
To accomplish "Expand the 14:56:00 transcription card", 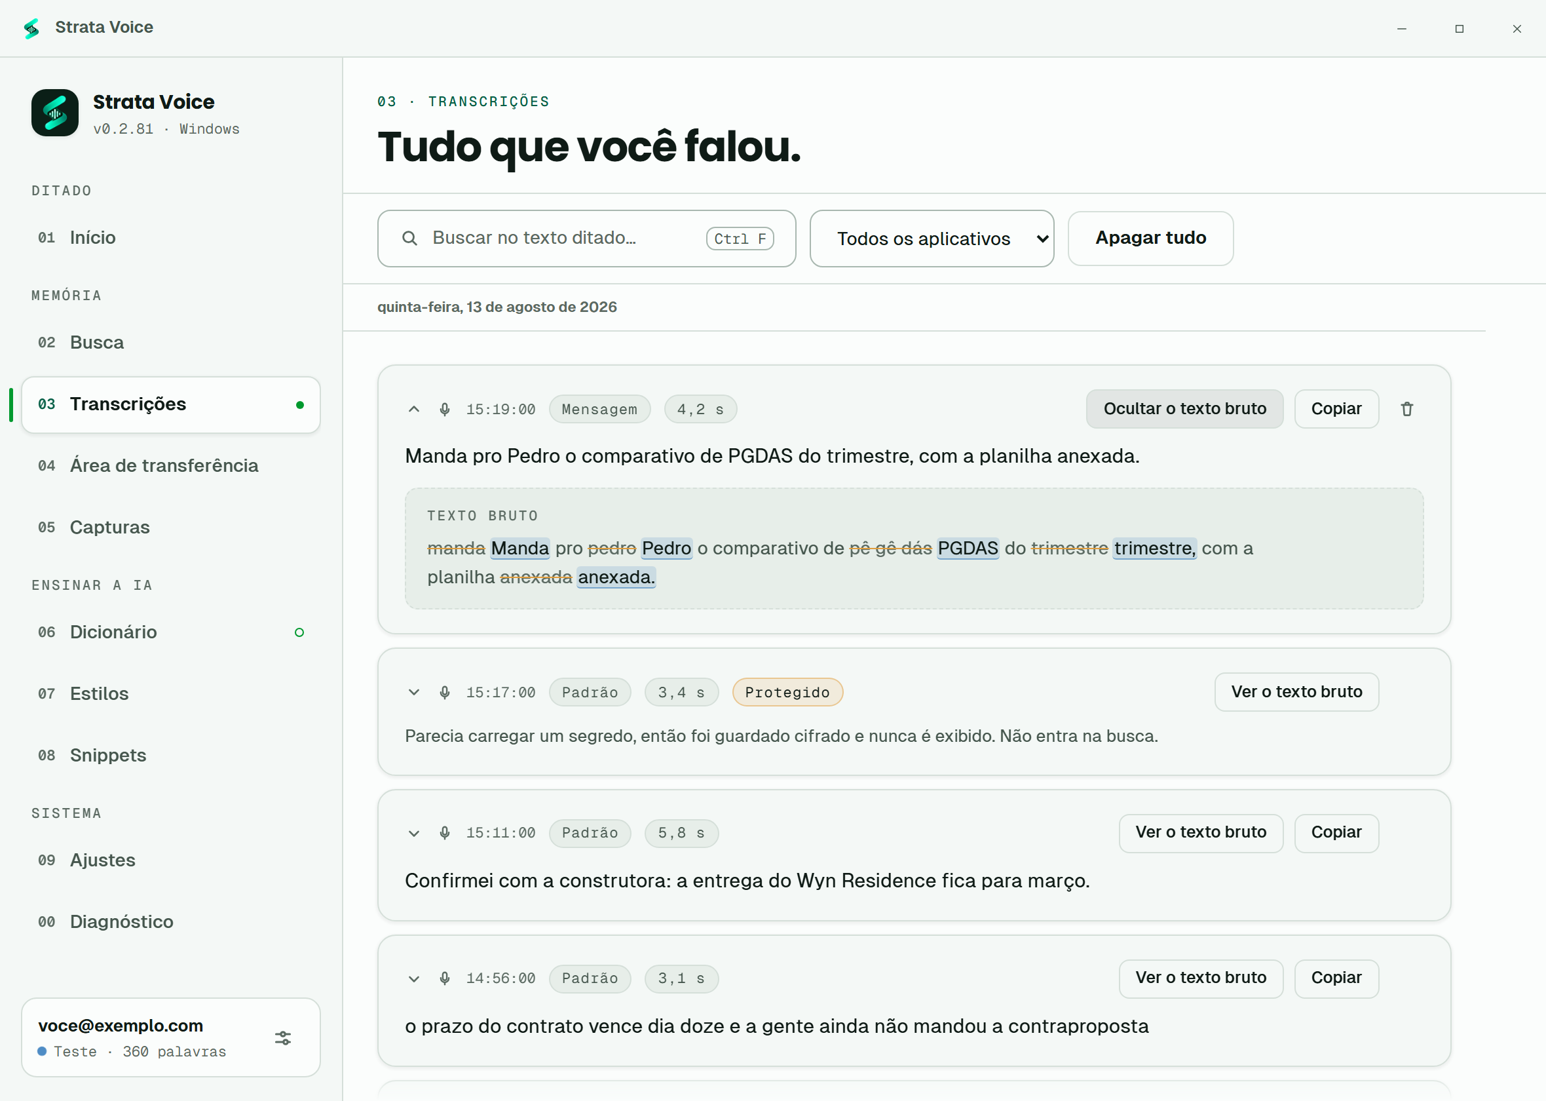I will click(414, 978).
